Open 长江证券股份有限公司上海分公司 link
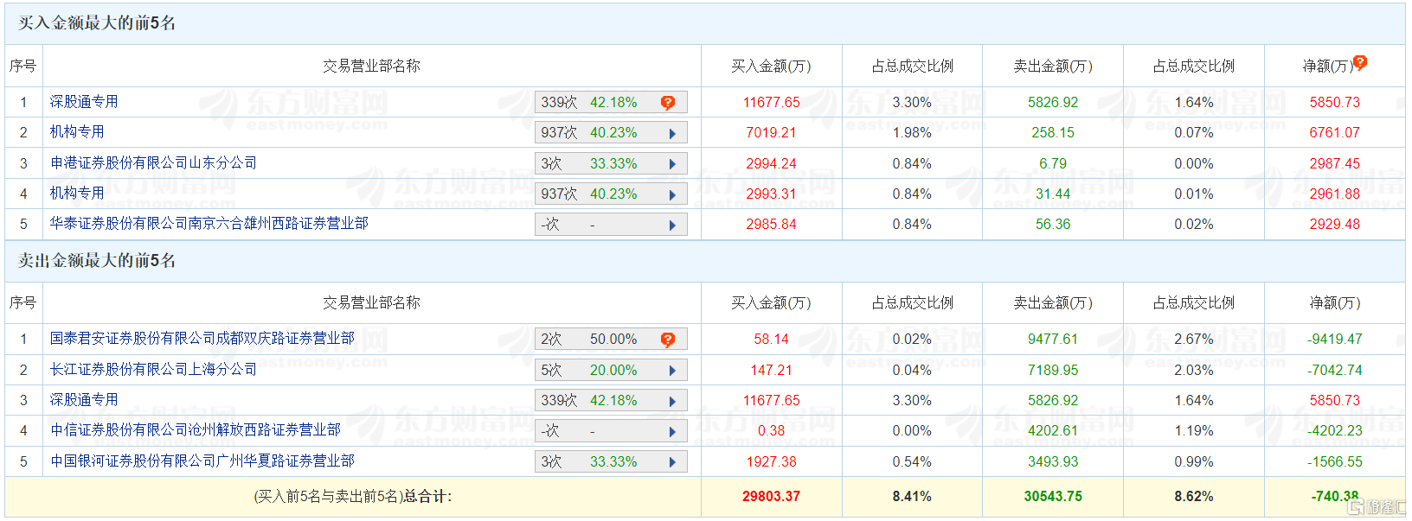 pos(153,369)
